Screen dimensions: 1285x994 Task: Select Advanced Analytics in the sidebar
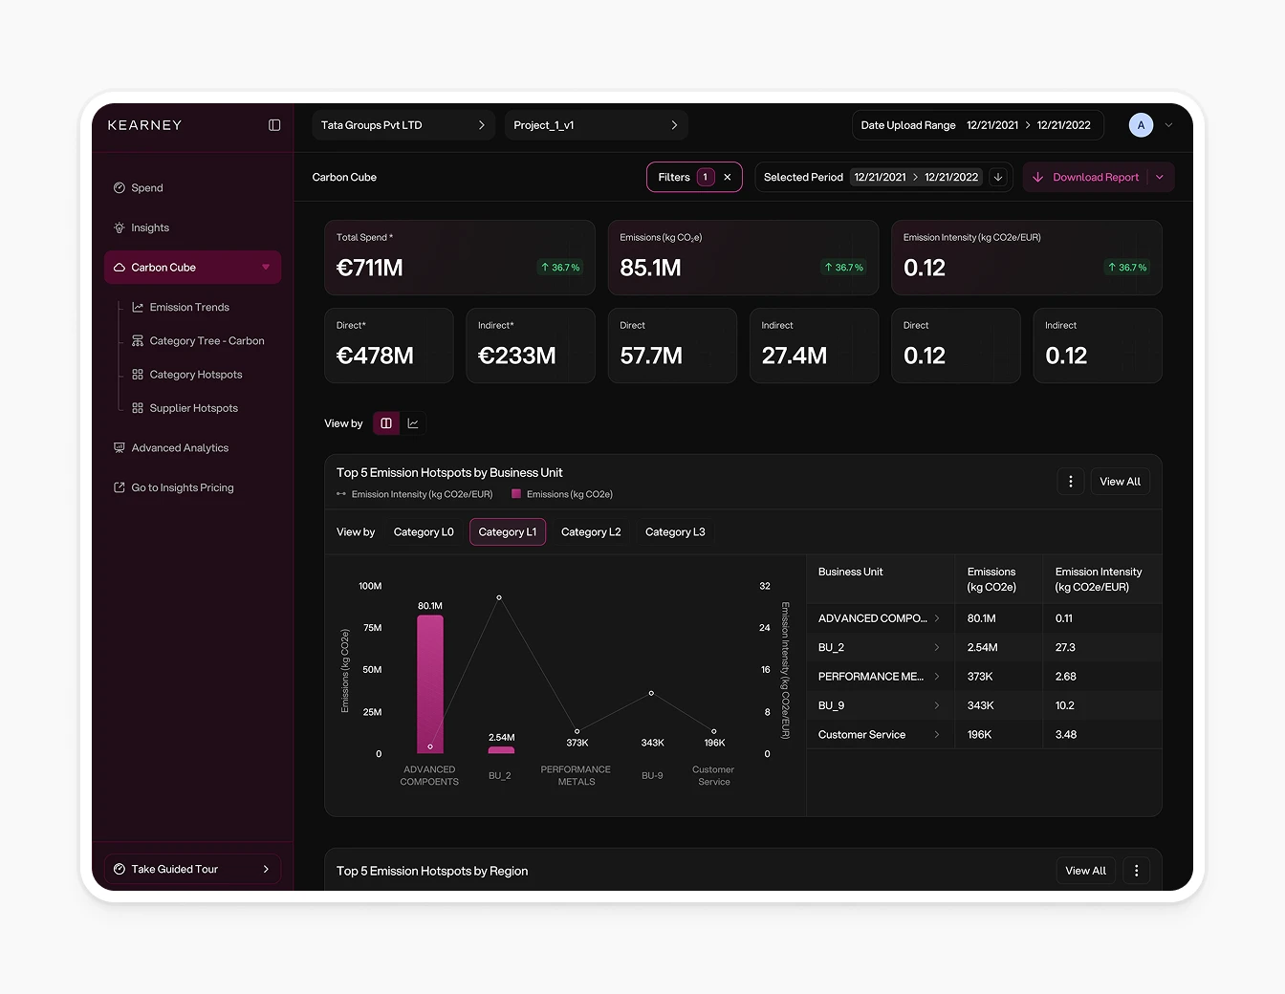pyautogui.click(x=180, y=447)
